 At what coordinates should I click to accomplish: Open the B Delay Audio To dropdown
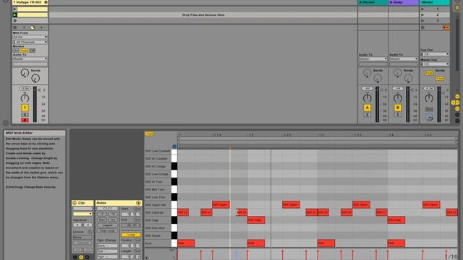pyautogui.click(x=404, y=59)
